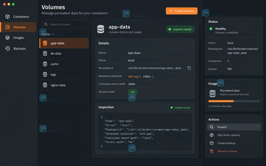This screenshot has height=166, width=266.
Task: Choose Create backup label
Action: tap(226, 143)
